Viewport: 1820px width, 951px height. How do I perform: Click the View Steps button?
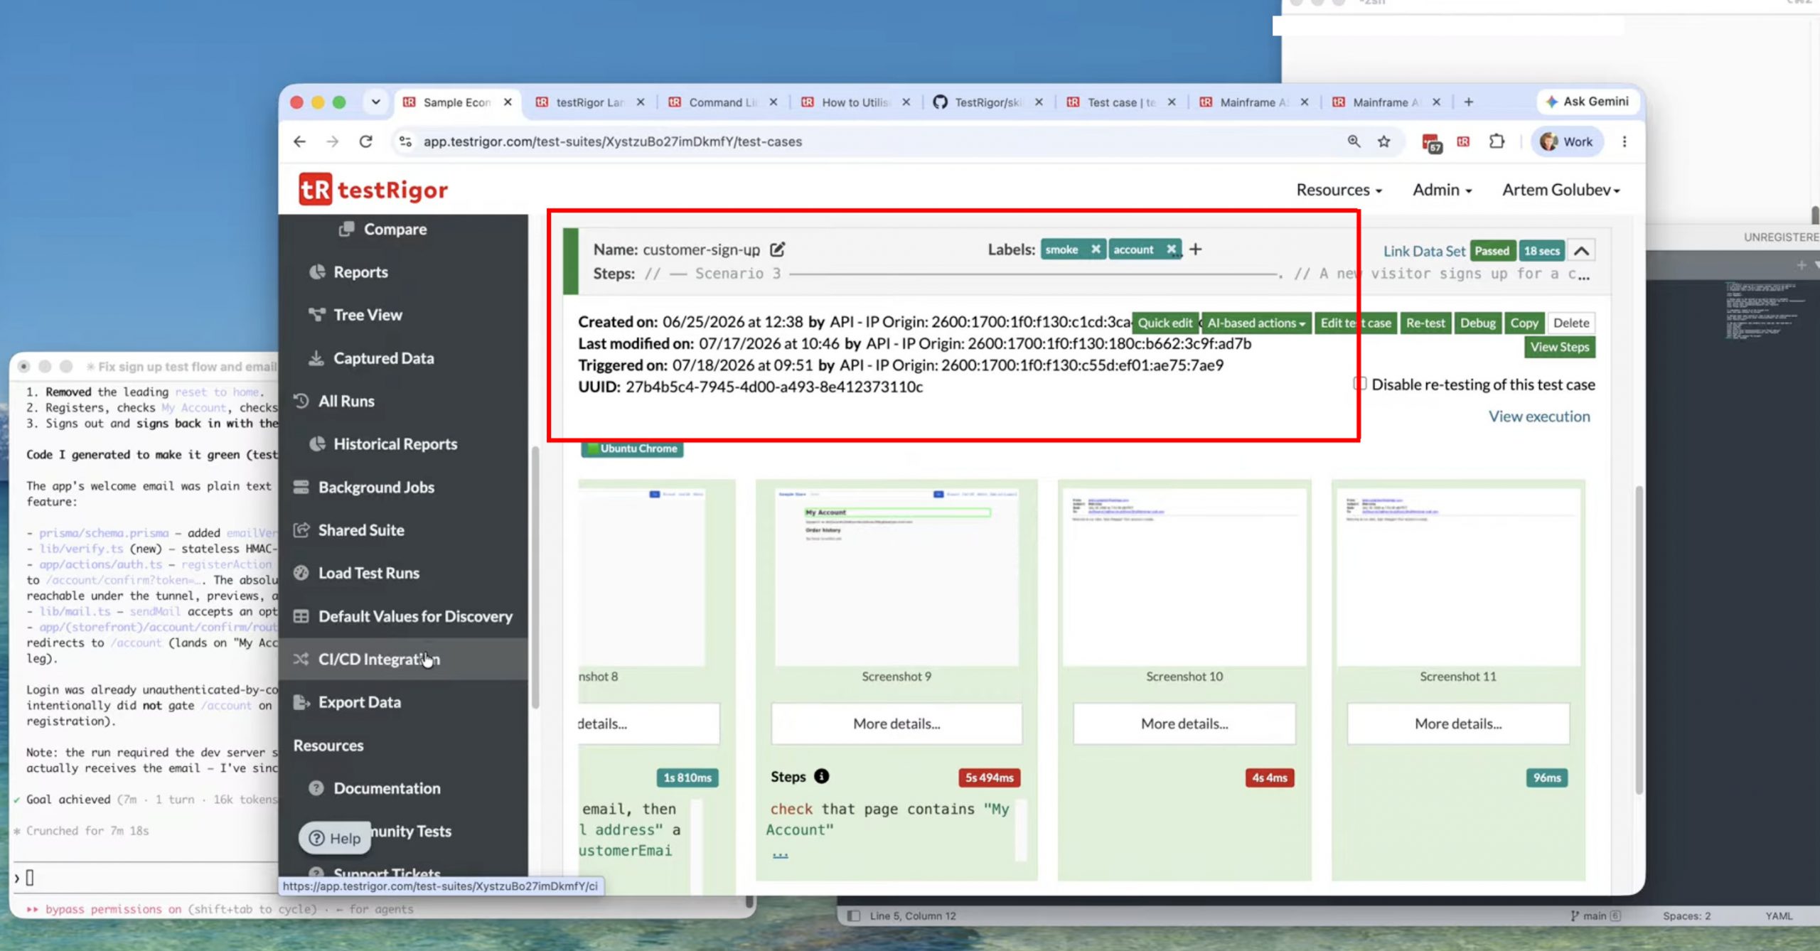[x=1560, y=347]
